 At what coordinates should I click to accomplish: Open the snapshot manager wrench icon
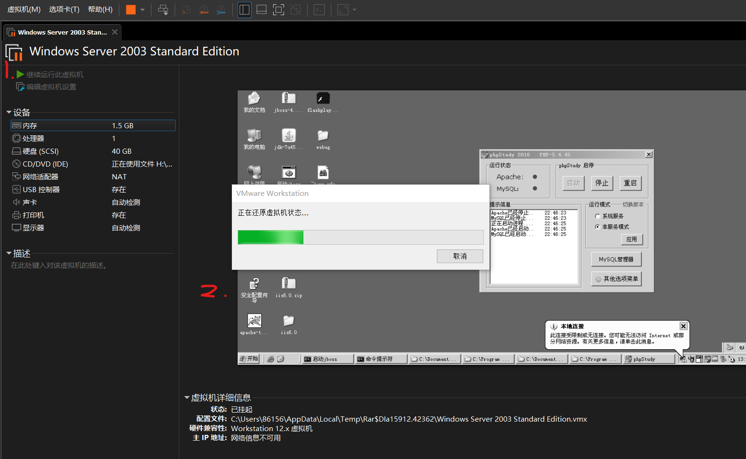coord(221,9)
